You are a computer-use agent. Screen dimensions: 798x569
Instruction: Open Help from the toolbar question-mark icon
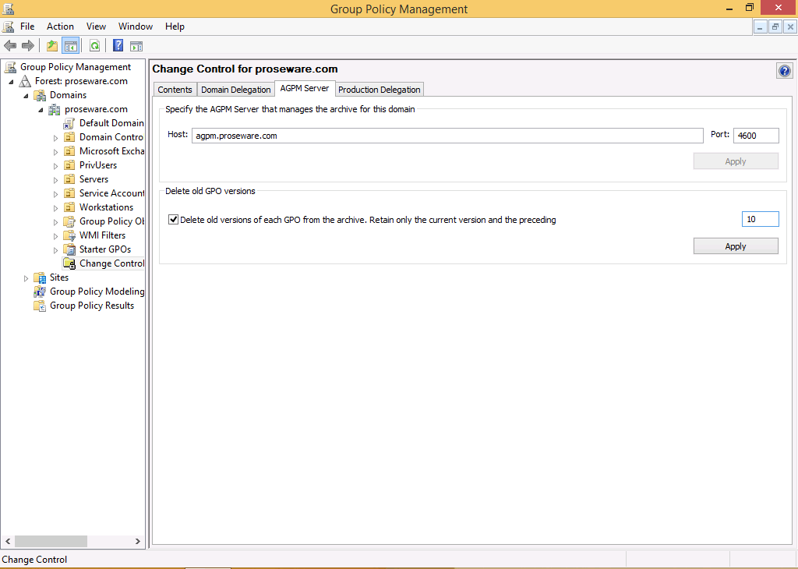tap(118, 46)
